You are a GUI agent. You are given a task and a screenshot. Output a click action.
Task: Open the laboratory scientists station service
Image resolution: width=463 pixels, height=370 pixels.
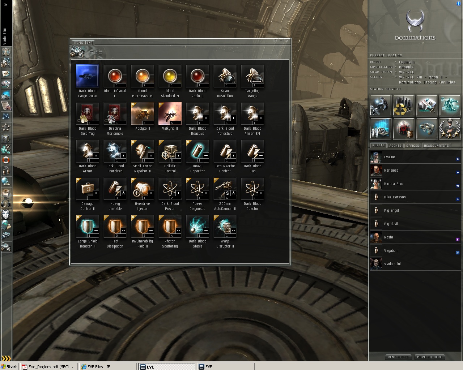pyautogui.click(x=381, y=128)
